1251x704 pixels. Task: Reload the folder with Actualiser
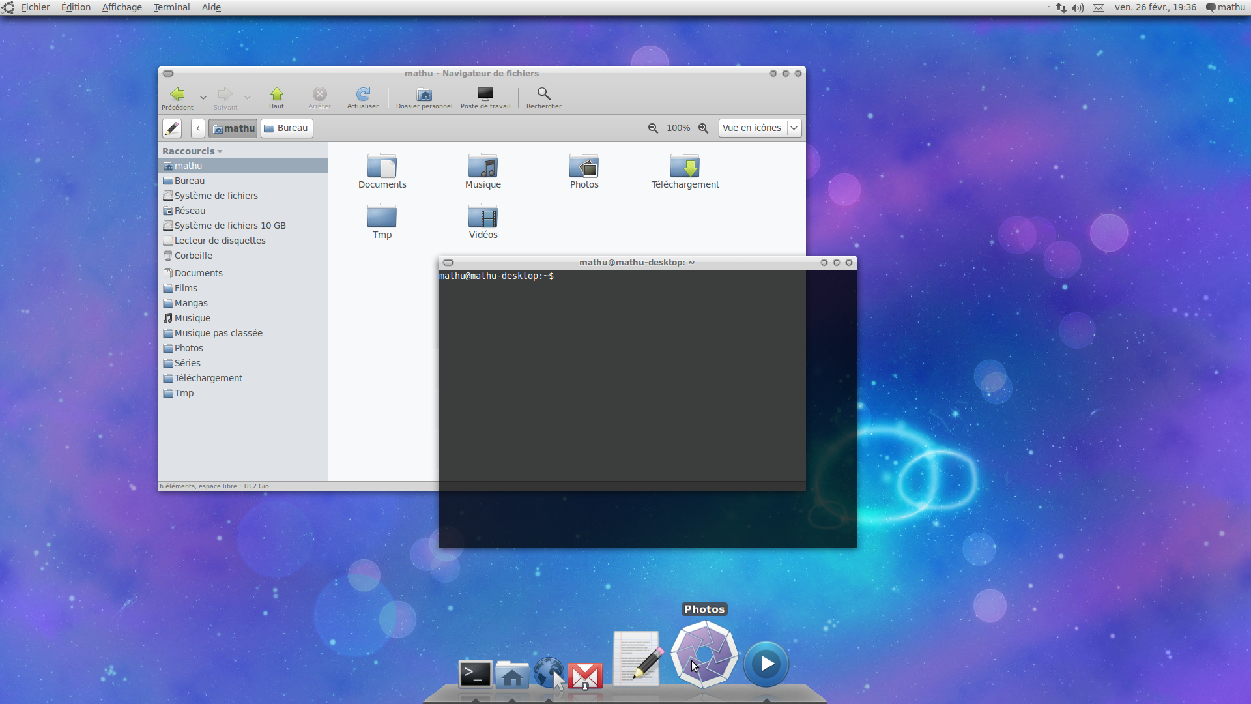[x=363, y=98]
